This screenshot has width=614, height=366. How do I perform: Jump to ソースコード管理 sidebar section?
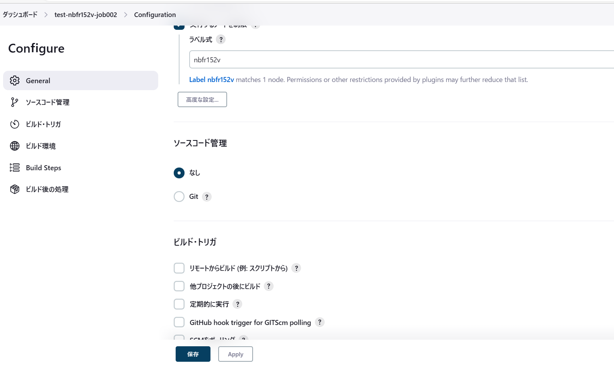[x=80, y=102]
